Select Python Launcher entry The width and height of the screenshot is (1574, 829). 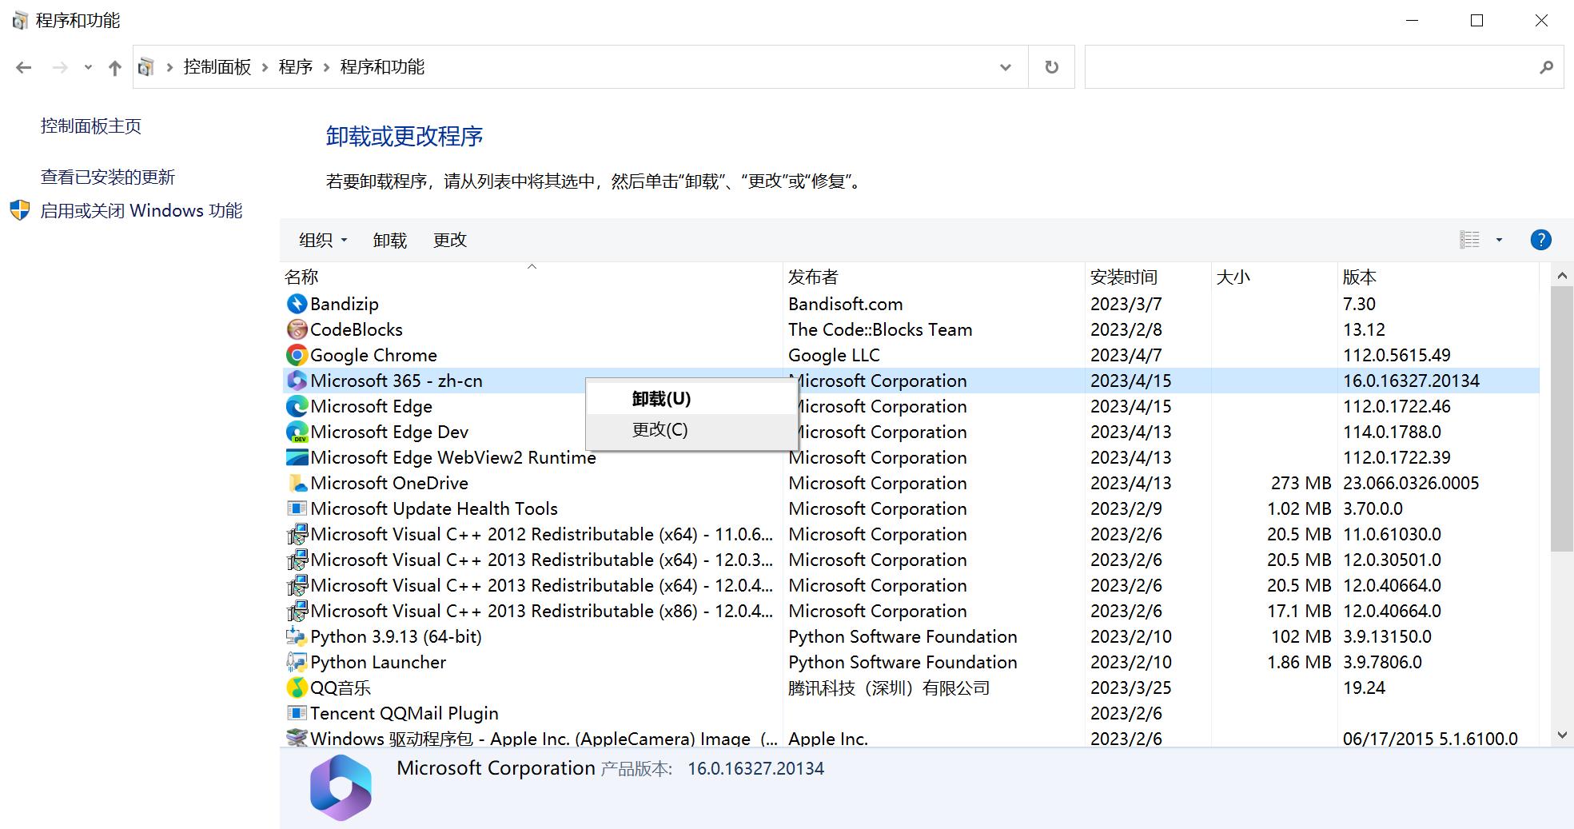click(x=911, y=662)
